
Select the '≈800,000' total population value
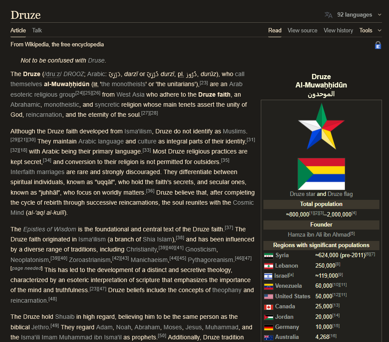click(298, 215)
